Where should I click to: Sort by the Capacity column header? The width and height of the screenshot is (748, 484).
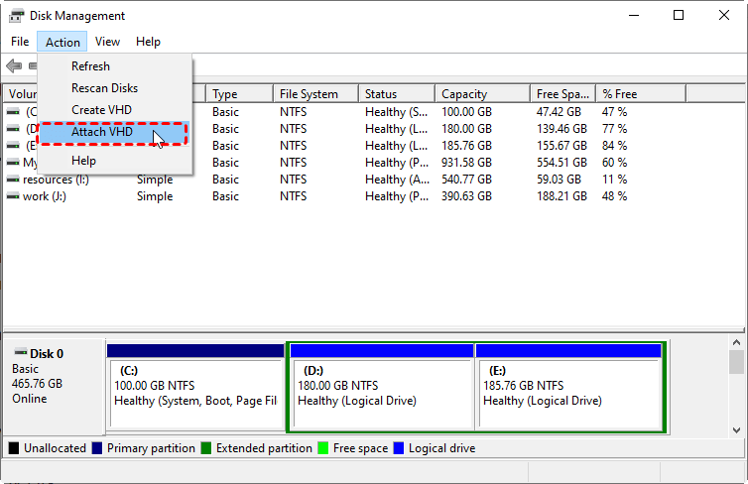pos(483,94)
